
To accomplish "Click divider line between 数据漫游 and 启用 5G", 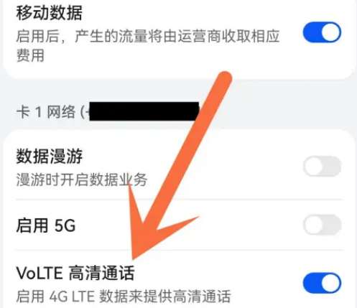I will 180,199.
